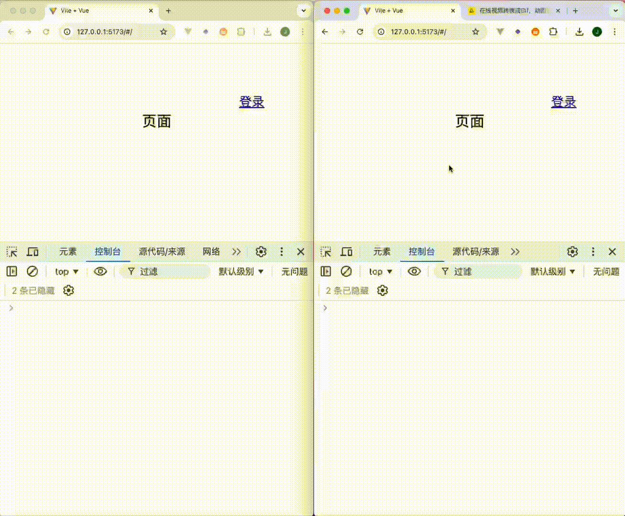Toggle device toolbar in left DevTools

click(x=32, y=252)
